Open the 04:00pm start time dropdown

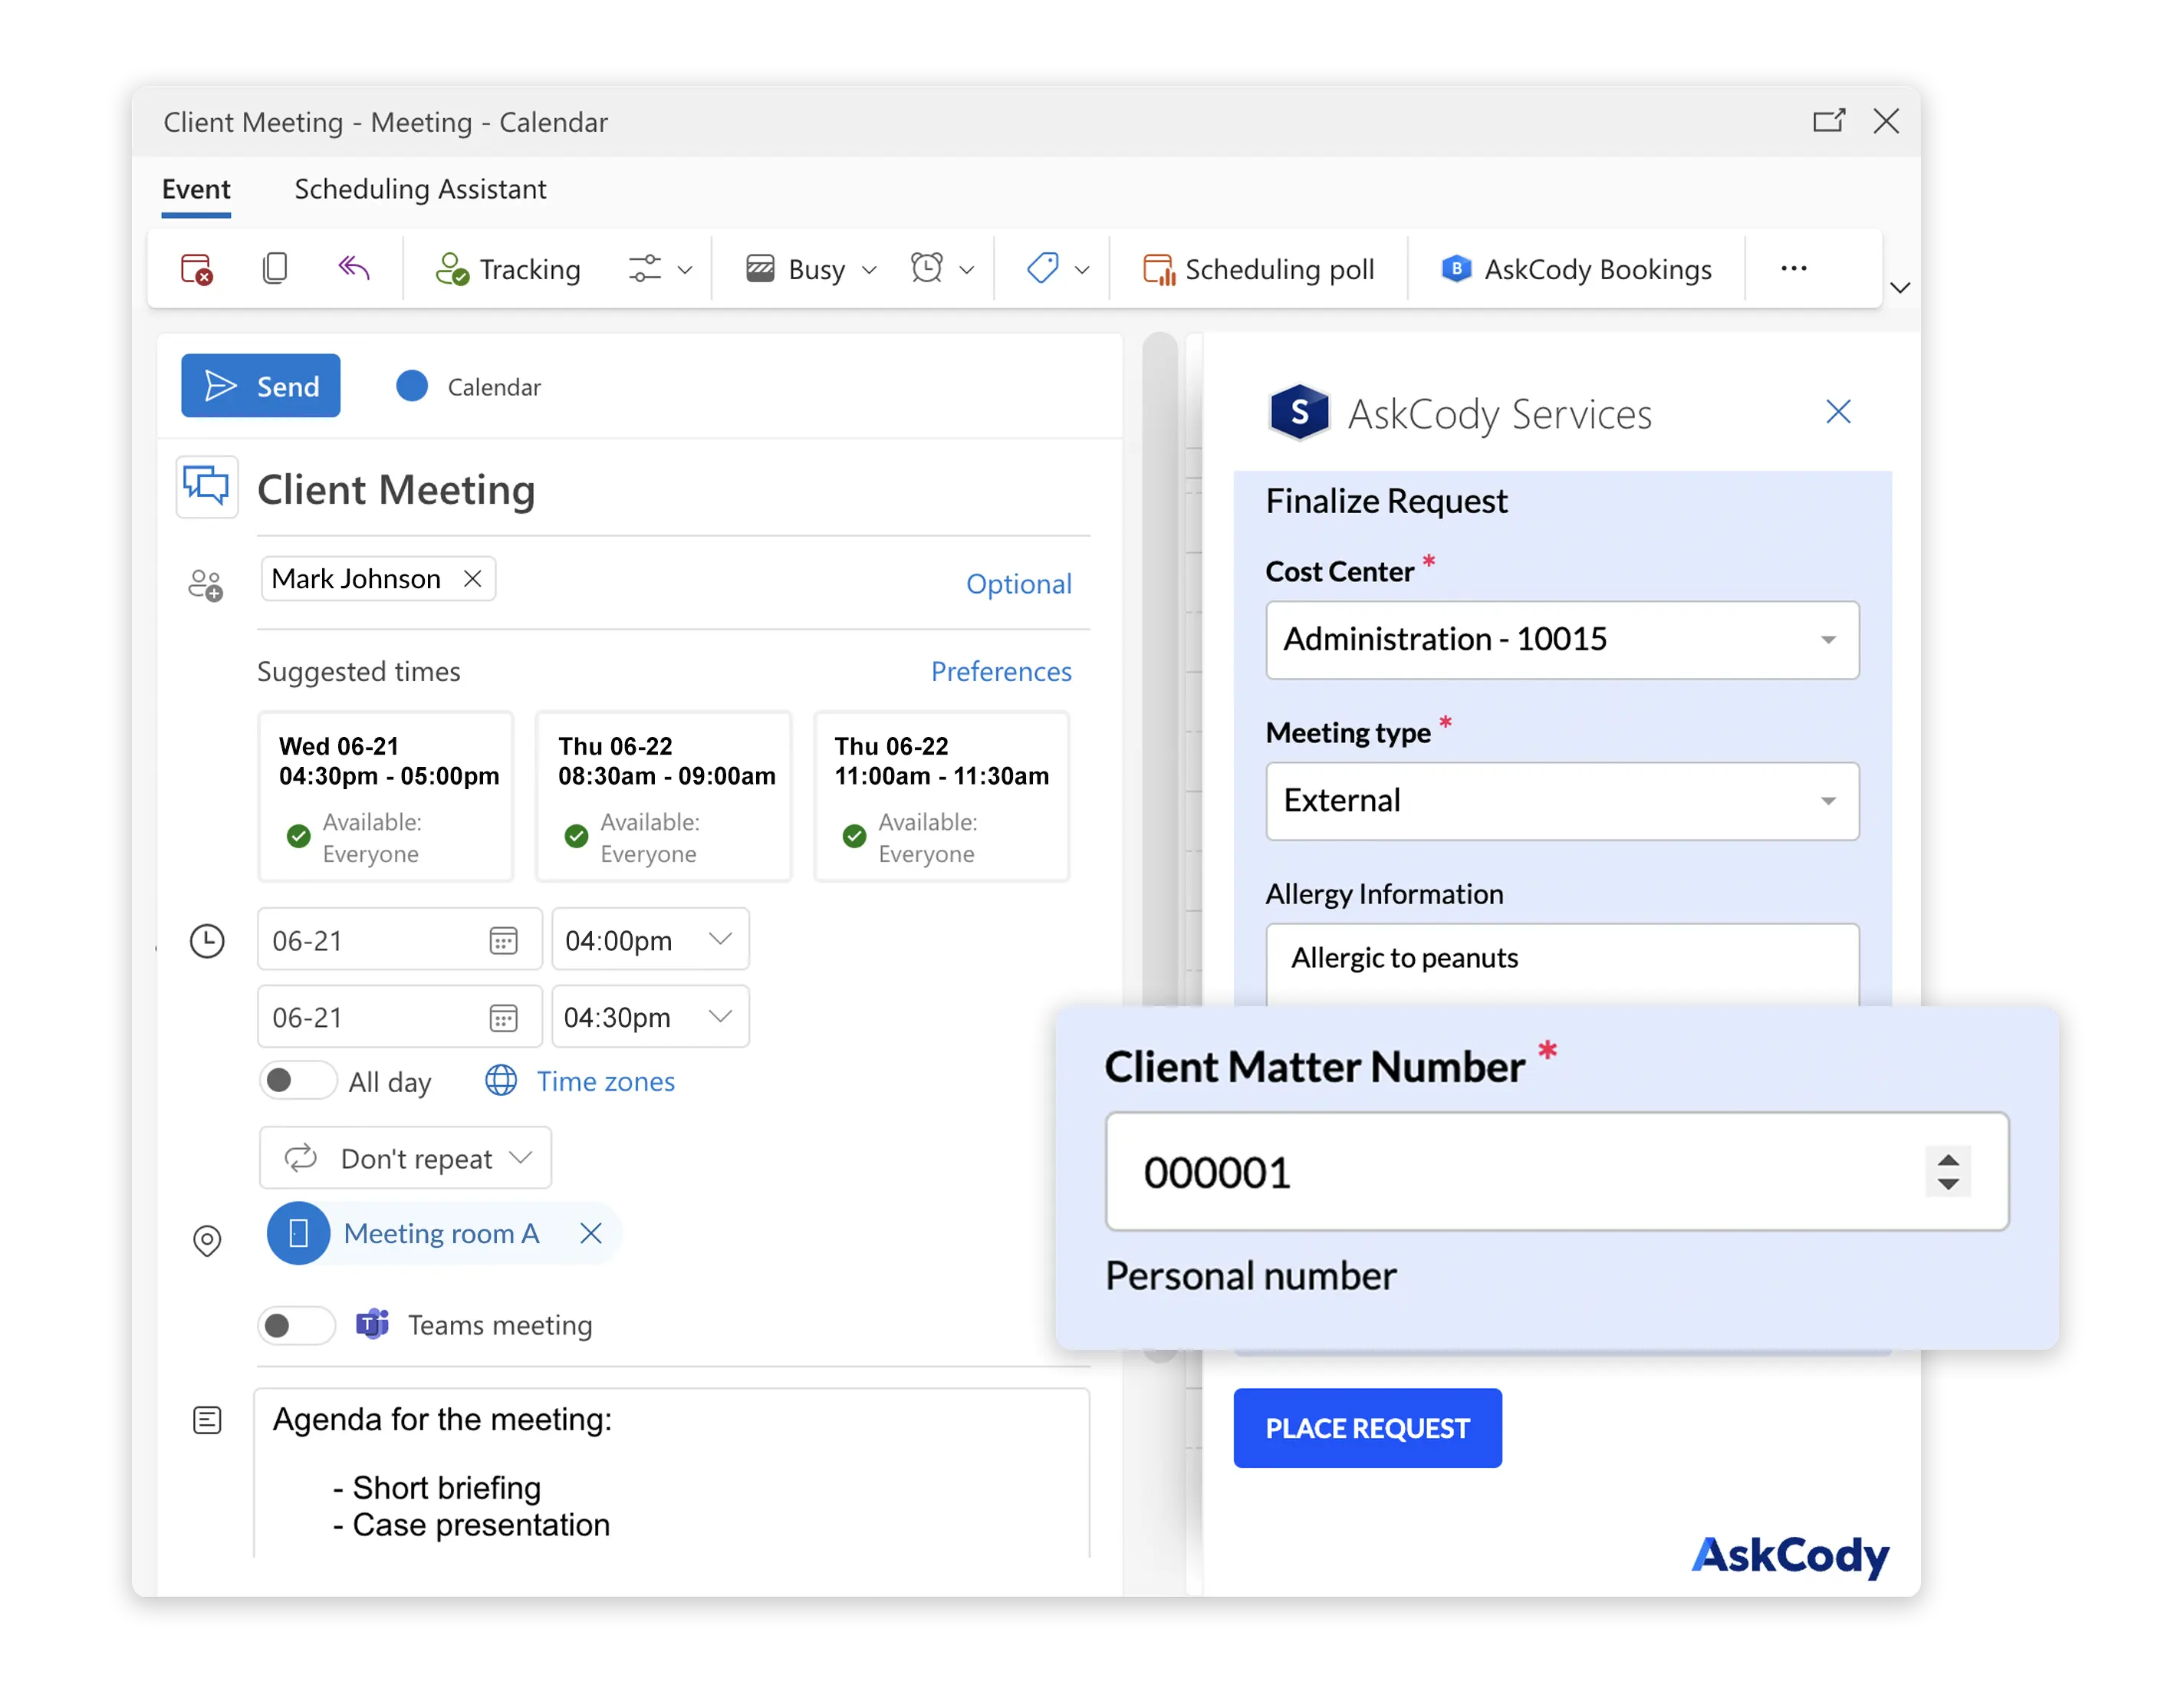[650, 940]
